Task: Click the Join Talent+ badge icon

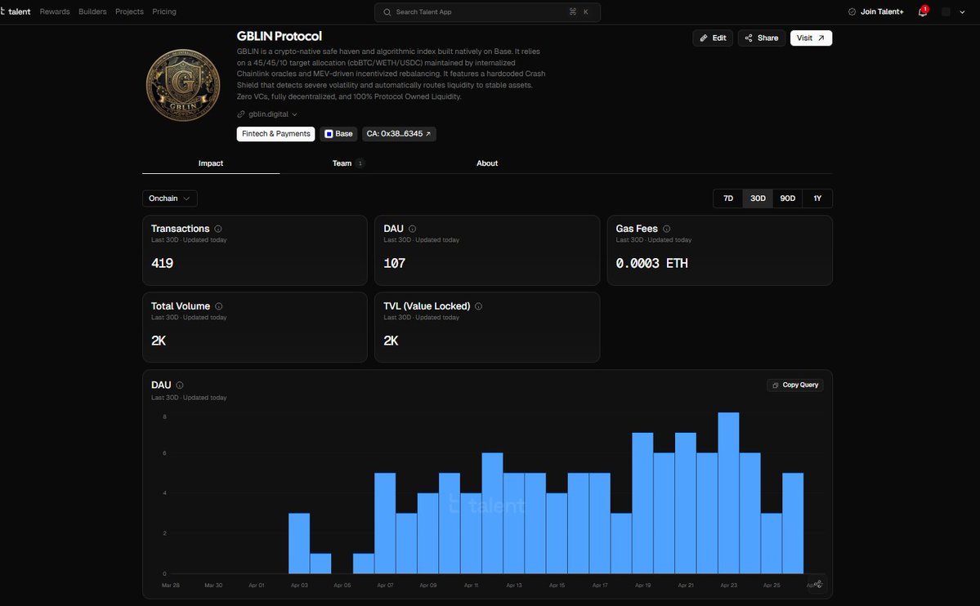Action: tap(851, 12)
